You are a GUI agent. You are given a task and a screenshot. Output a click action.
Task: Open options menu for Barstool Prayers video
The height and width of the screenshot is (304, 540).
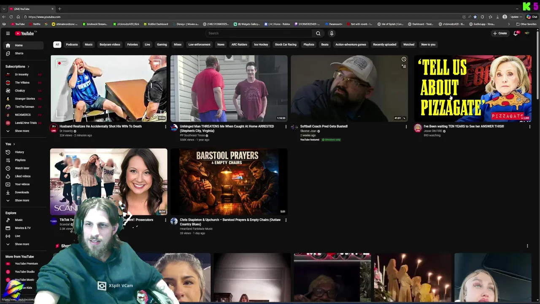(x=286, y=220)
